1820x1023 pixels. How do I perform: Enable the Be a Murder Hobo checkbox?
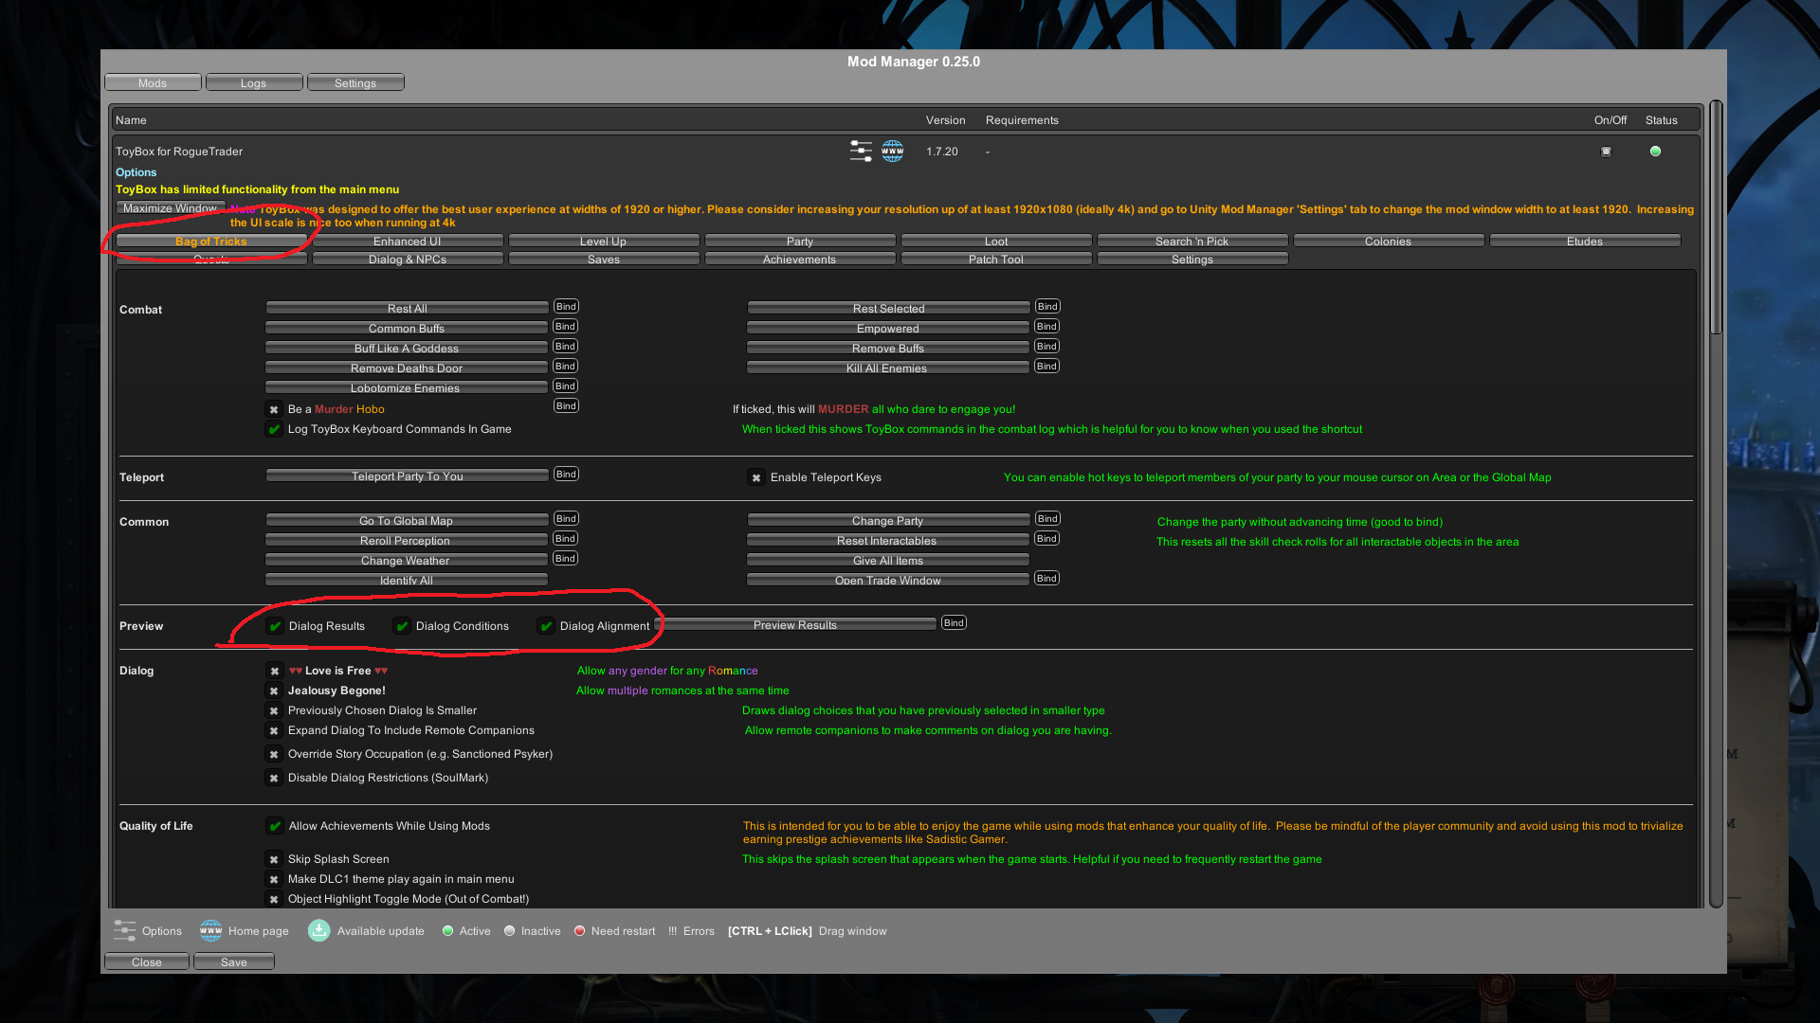tap(274, 410)
